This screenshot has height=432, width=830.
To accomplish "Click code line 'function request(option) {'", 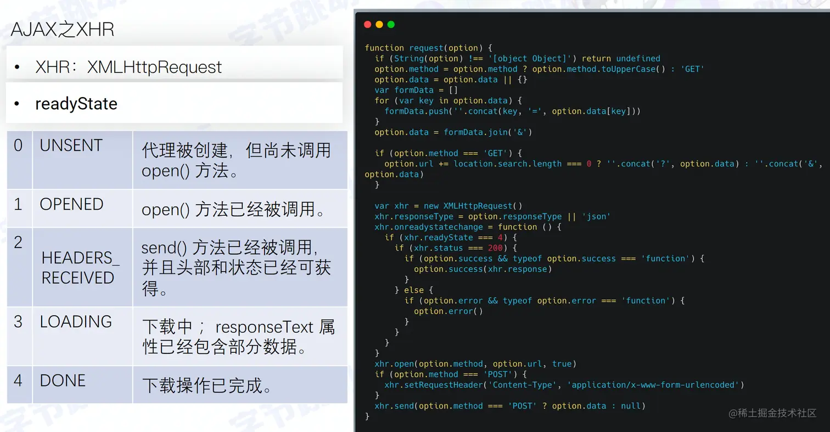I will tap(429, 48).
